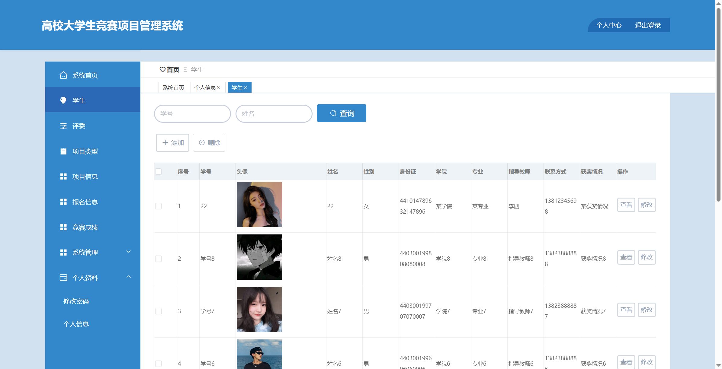Open the avatar photo of 姓名7

pos(259,310)
